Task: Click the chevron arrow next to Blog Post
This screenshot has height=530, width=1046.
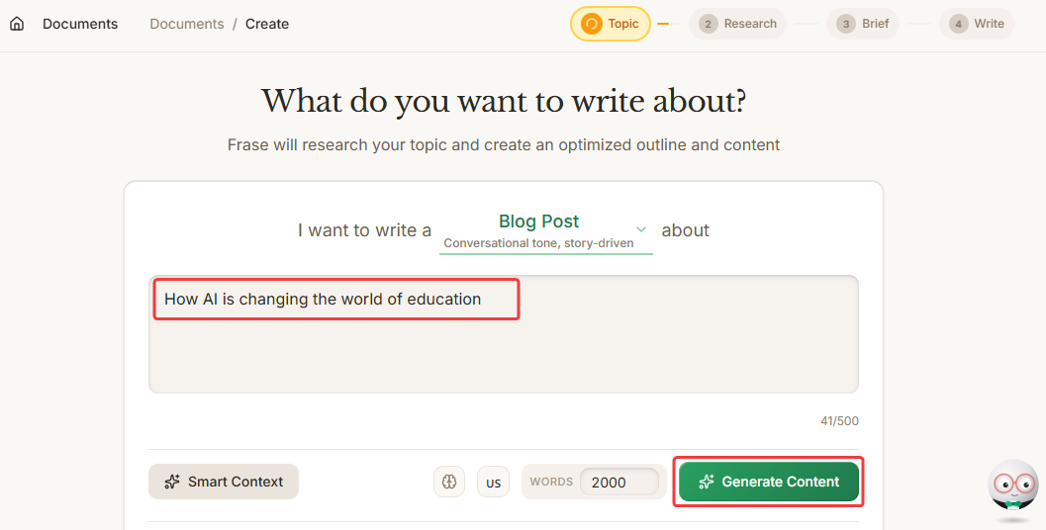Action: [x=640, y=228]
